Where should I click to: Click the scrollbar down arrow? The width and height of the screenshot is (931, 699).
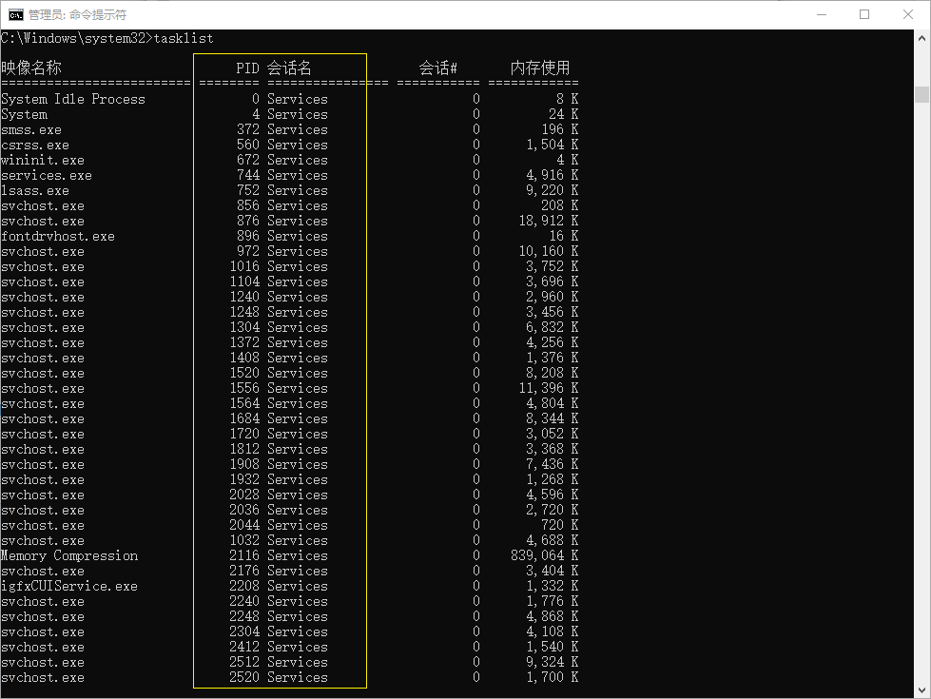(x=919, y=689)
